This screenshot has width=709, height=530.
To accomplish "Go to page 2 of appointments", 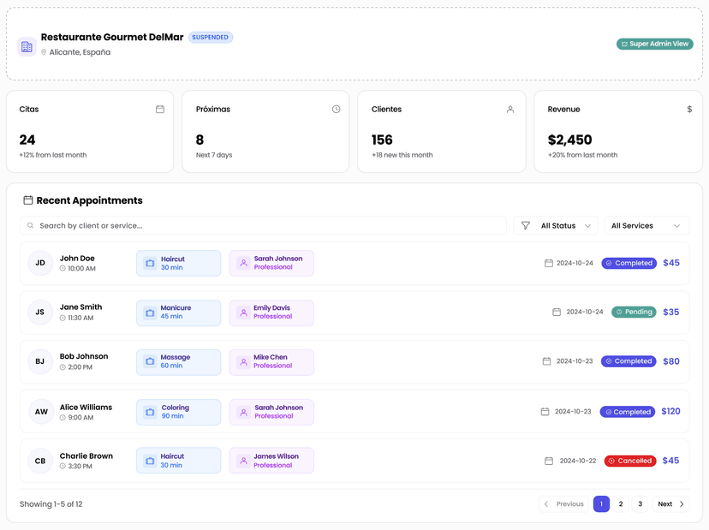I will point(621,504).
